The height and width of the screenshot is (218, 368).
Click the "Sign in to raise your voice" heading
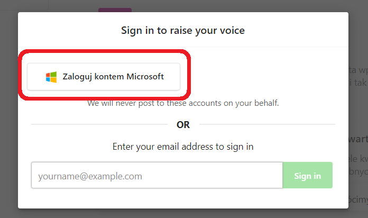click(183, 30)
